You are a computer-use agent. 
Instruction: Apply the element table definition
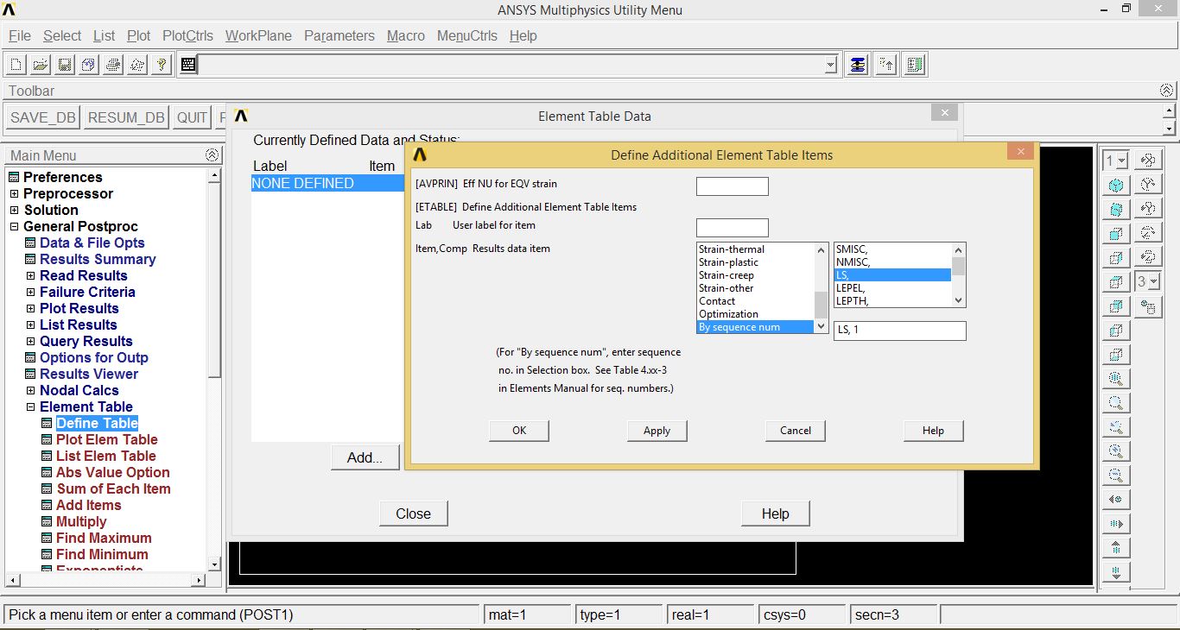point(657,430)
